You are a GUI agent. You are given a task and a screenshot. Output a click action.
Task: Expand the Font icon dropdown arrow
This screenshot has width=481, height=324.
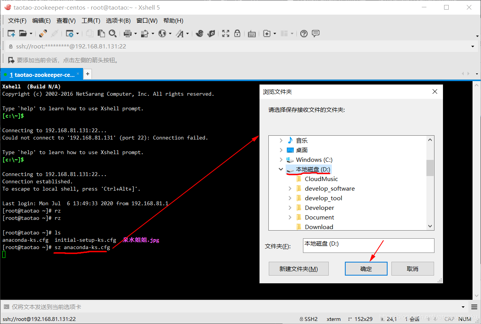(188, 34)
